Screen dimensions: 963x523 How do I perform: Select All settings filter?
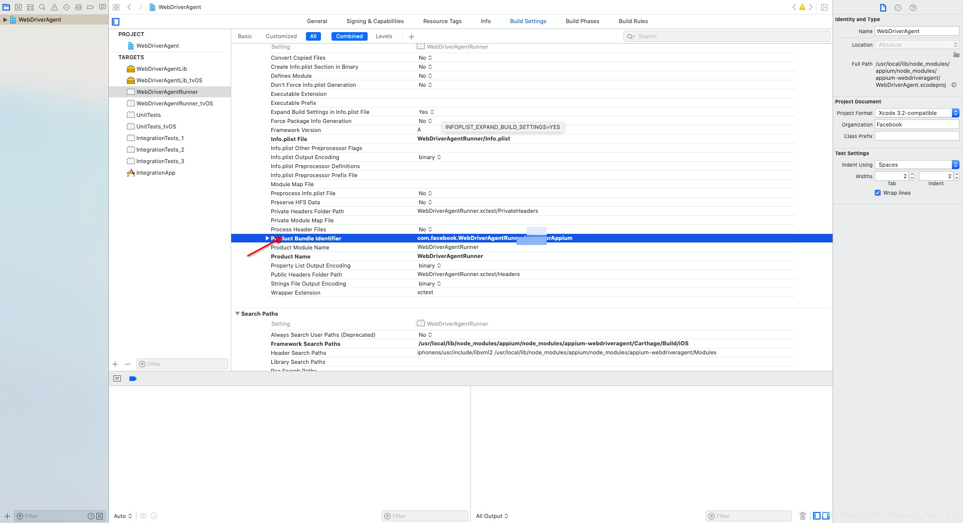tap(313, 36)
